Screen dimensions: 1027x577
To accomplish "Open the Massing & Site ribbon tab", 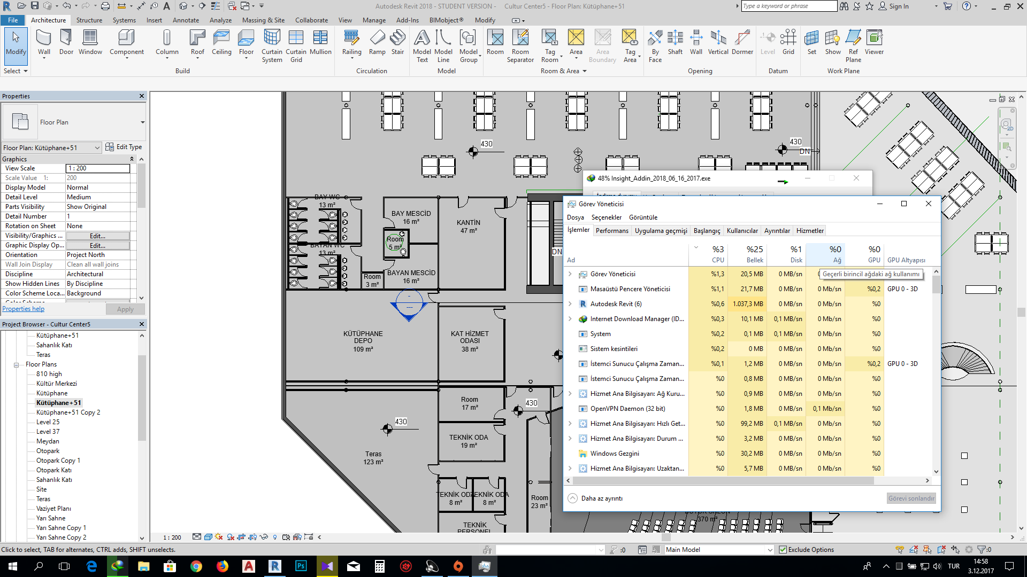I will (x=263, y=20).
